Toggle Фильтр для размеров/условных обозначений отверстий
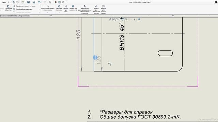The image size is (218, 122). click(85, 9)
